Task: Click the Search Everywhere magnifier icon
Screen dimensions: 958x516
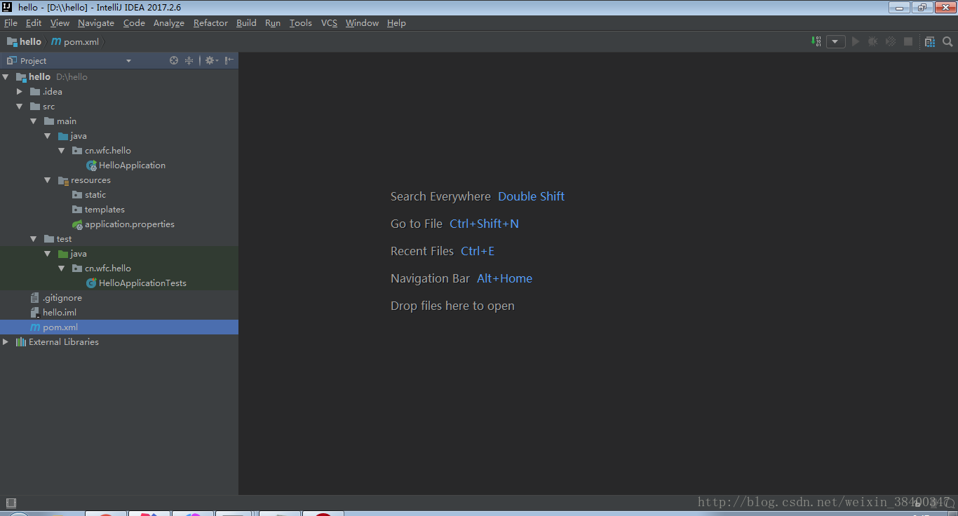Action: pos(947,41)
